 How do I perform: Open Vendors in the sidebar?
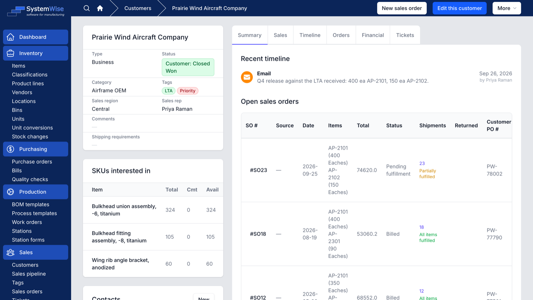pyautogui.click(x=22, y=92)
